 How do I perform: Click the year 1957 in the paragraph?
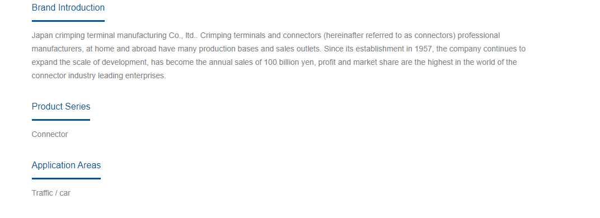pos(423,49)
